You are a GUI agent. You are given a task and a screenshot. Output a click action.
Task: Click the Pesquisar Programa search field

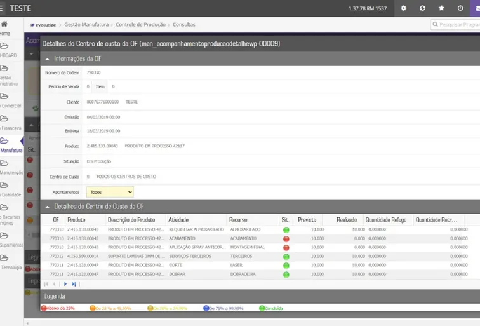(455, 25)
